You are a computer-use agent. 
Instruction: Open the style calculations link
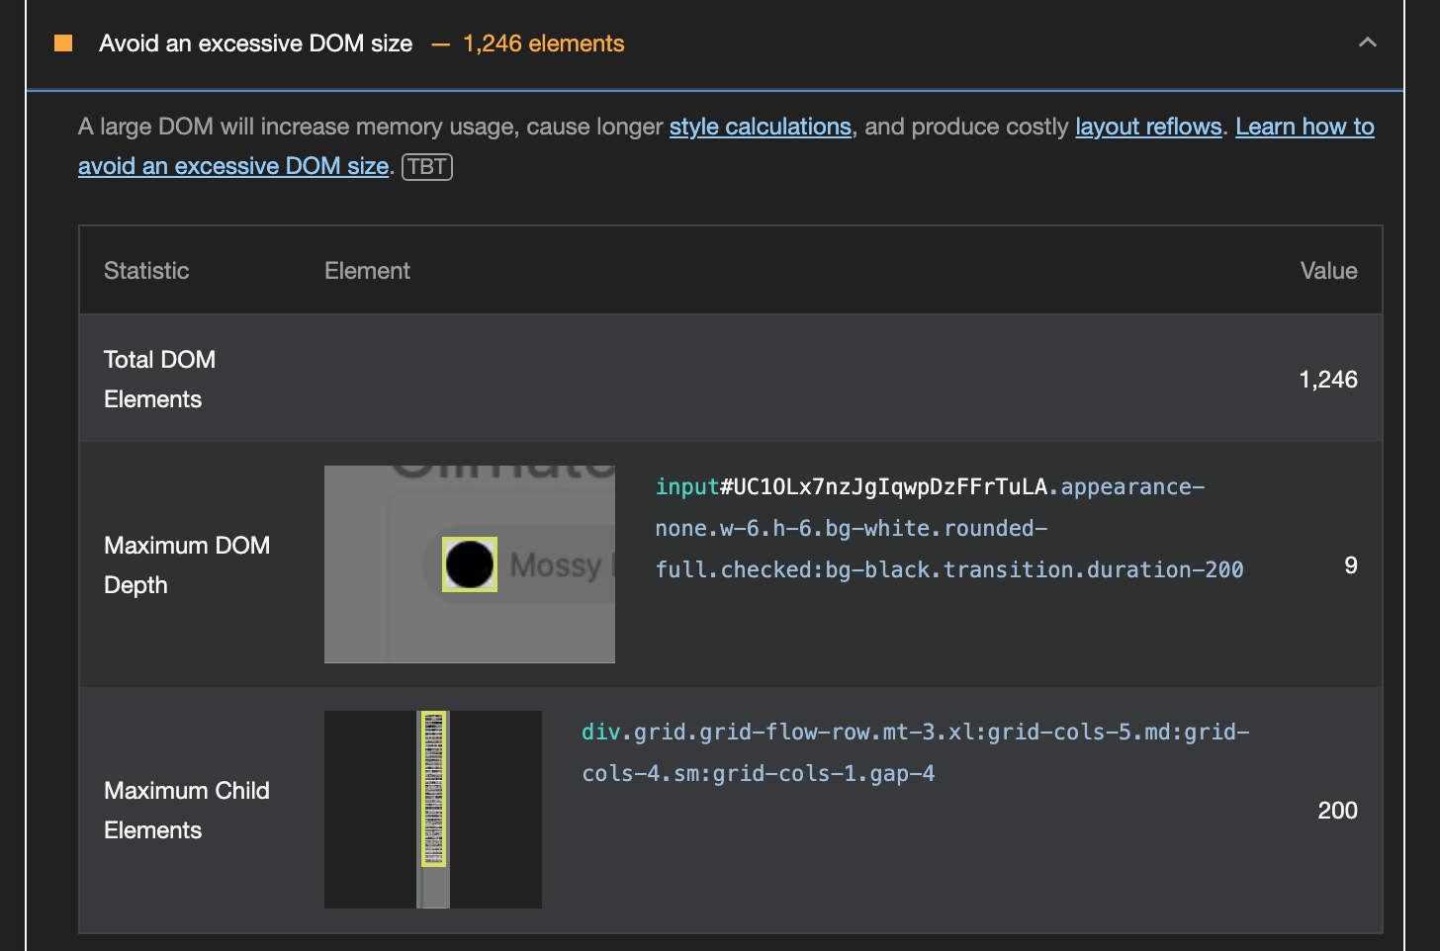760,127
